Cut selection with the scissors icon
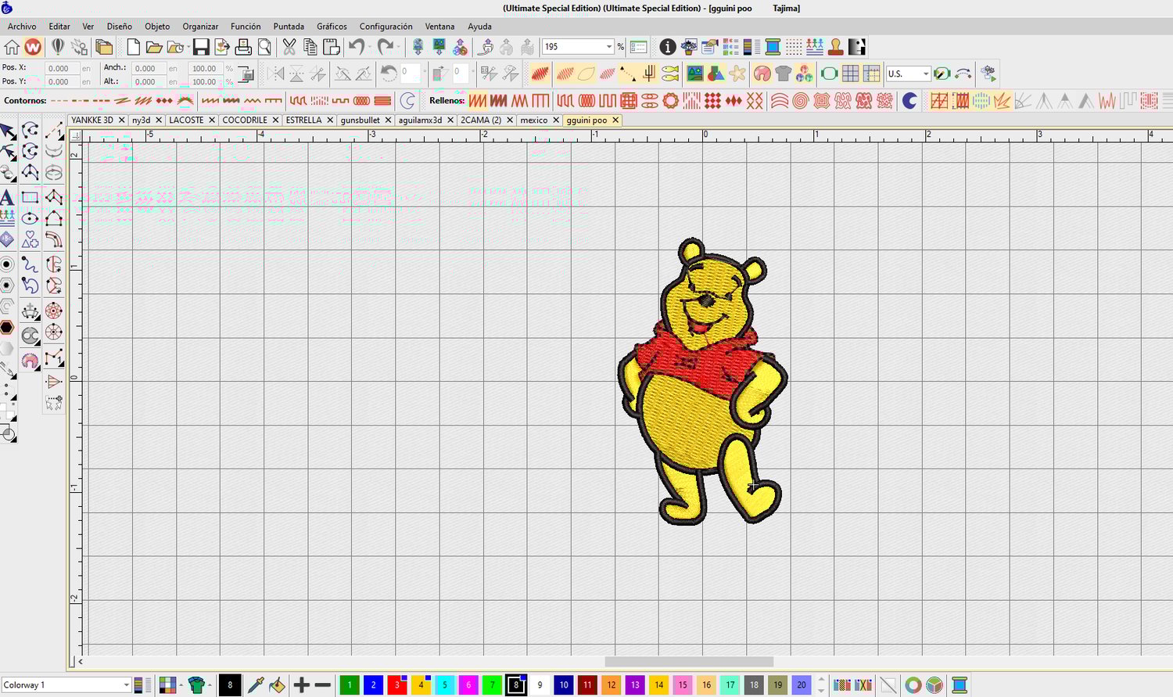The width and height of the screenshot is (1173, 697). (x=289, y=47)
